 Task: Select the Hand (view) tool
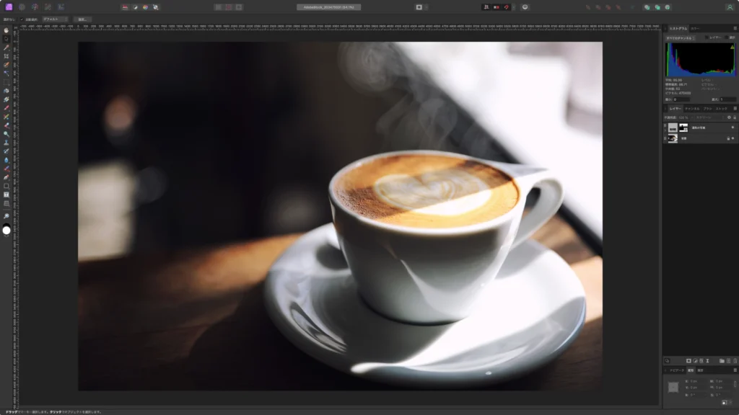(6, 30)
